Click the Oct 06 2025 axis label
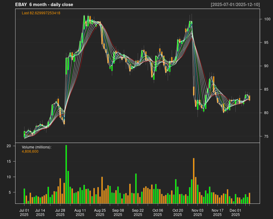Viewport: 273px width, 219px height. (x=158, y=212)
